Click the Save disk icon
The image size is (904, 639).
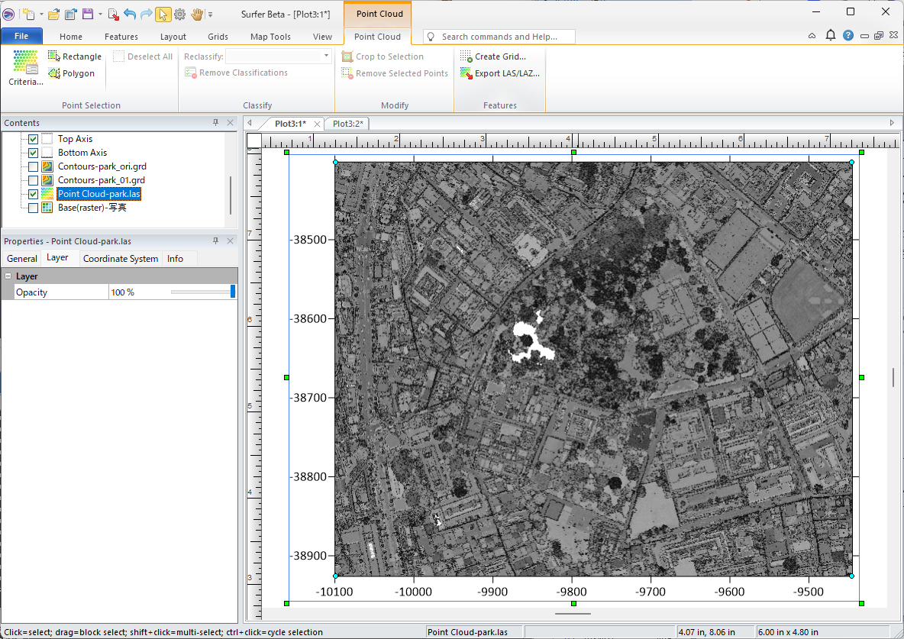(x=87, y=14)
